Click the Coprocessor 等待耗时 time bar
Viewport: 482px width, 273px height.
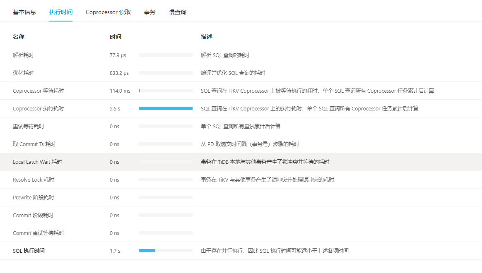coord(166,91)
